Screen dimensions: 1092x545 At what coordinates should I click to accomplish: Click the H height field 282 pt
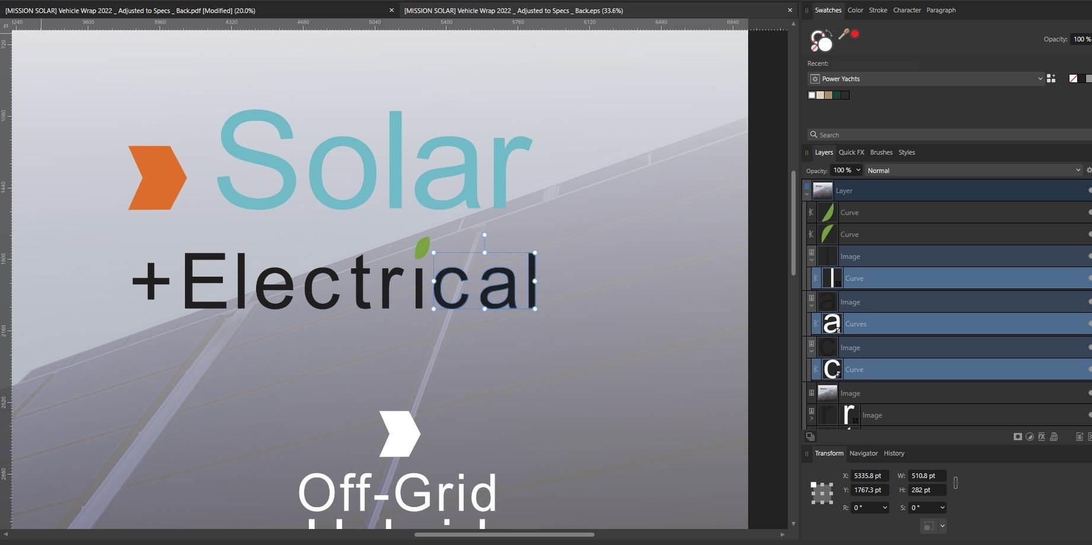click(927, 490)
